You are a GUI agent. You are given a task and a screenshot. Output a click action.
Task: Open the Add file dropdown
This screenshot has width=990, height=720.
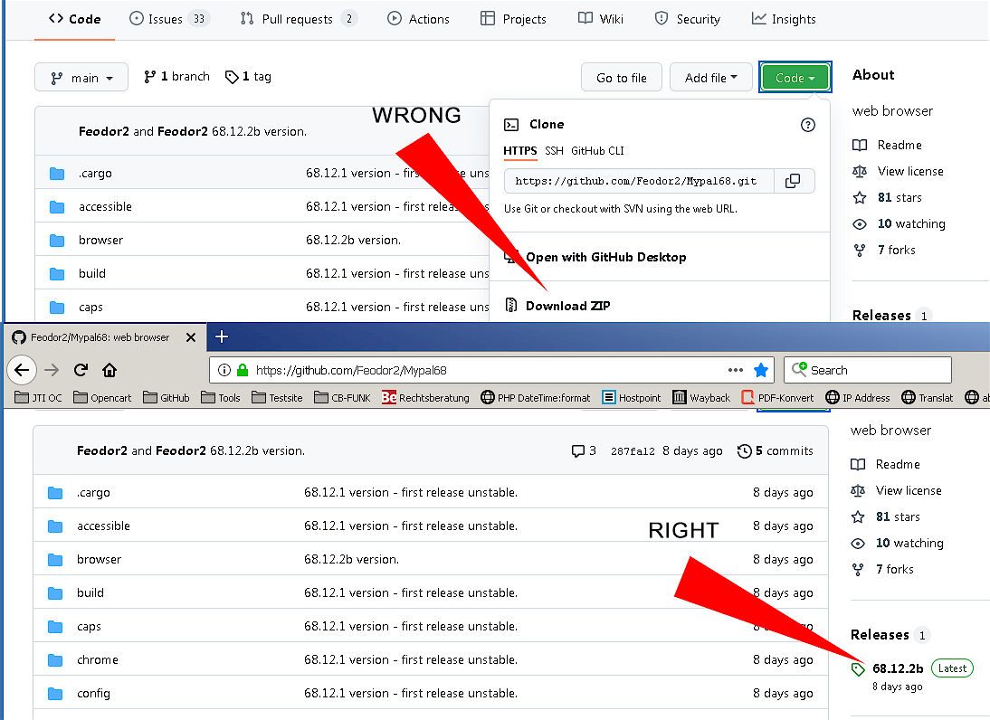711,78
